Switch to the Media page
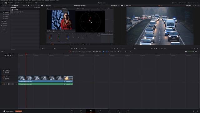This screenshot has height=113, width=200. click(72, 111)
